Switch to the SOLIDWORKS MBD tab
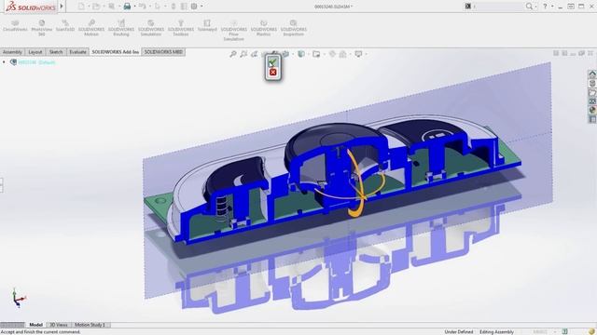The image size is (597, 335). point(163,52)
